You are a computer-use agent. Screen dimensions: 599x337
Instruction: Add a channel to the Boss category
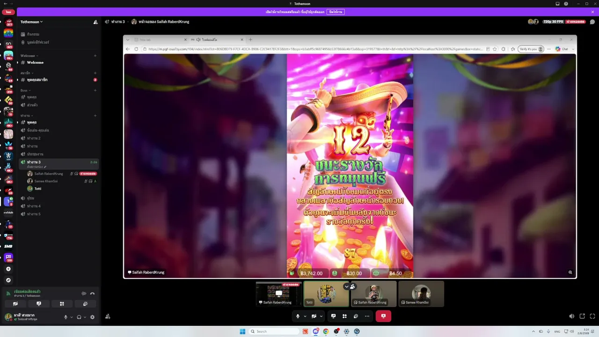[95, 90]
